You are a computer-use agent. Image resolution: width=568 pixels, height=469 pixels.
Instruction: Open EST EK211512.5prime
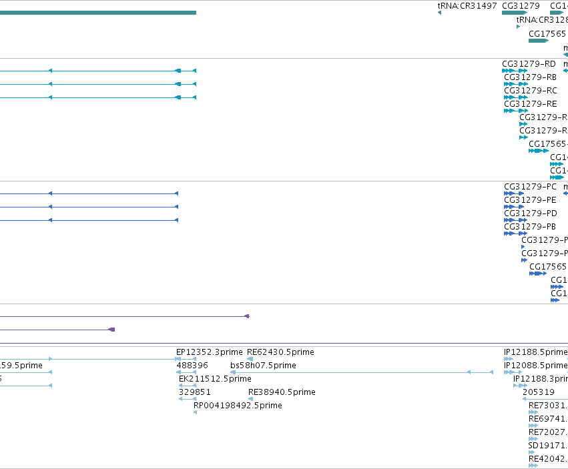215,379
